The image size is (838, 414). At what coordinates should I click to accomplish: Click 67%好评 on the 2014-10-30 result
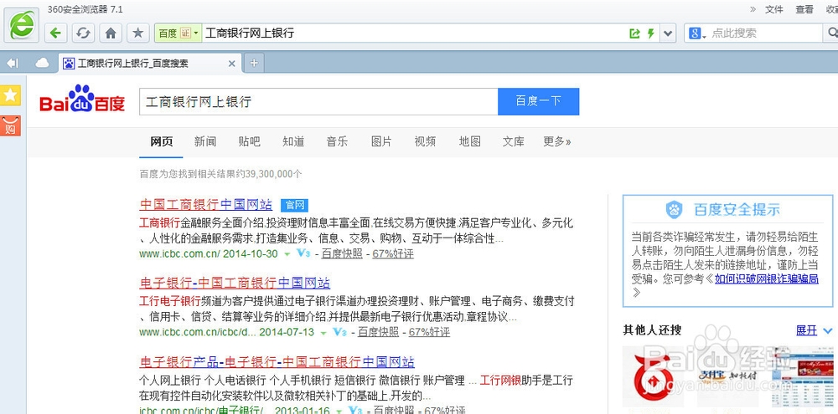coord(393,254)
